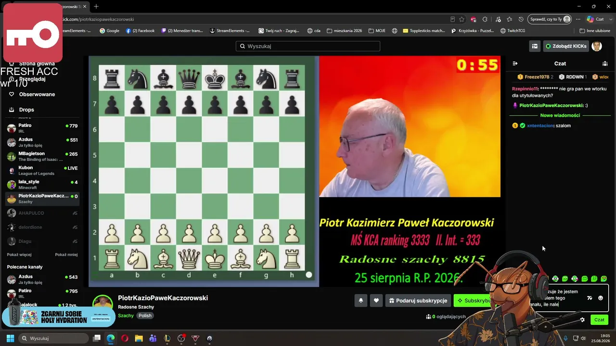Click the green Subskrybuj button

473,300
